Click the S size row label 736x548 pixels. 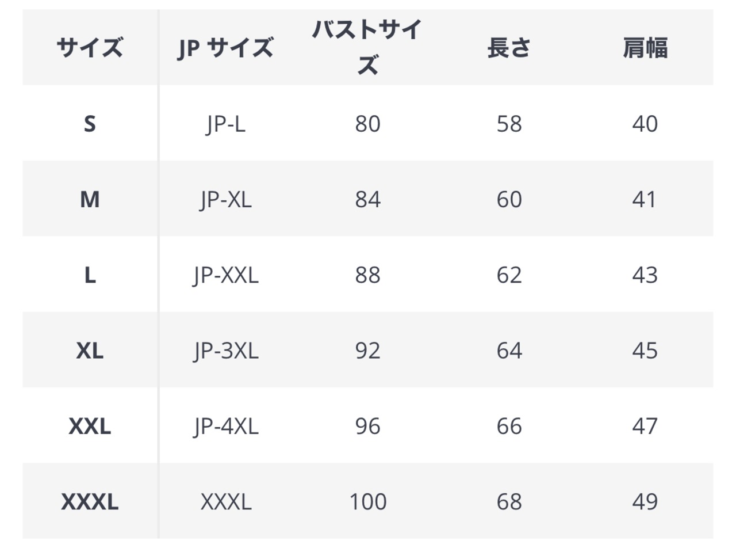click(90, 124)
